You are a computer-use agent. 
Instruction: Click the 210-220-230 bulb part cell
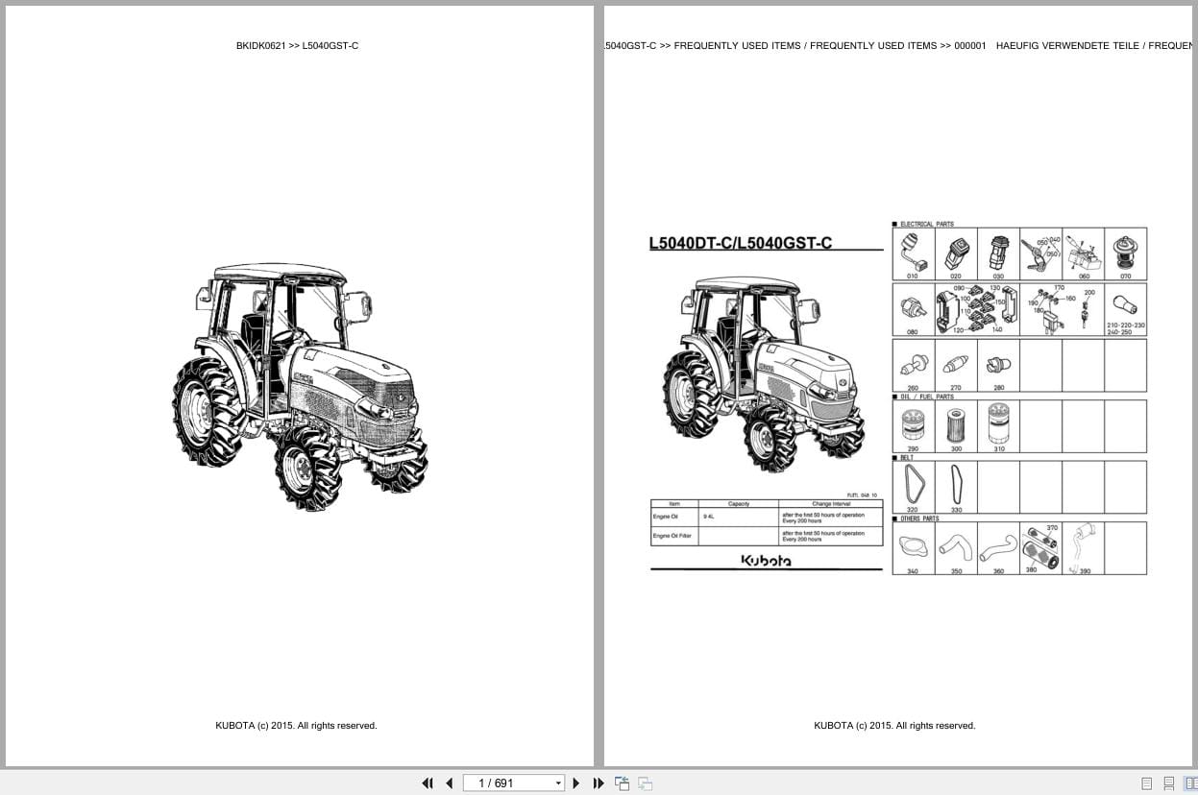tap(1125, 309)
